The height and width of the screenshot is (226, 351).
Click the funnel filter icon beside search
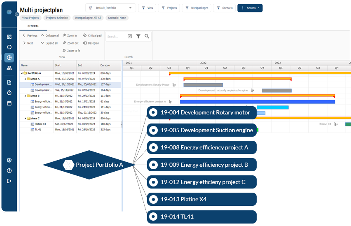click(x=138, y=36)
